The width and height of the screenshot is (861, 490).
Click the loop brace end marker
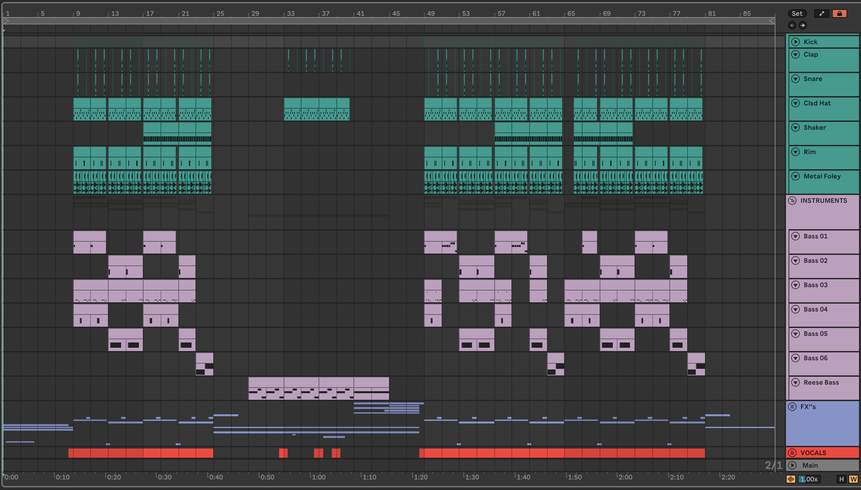coord(772,21)
